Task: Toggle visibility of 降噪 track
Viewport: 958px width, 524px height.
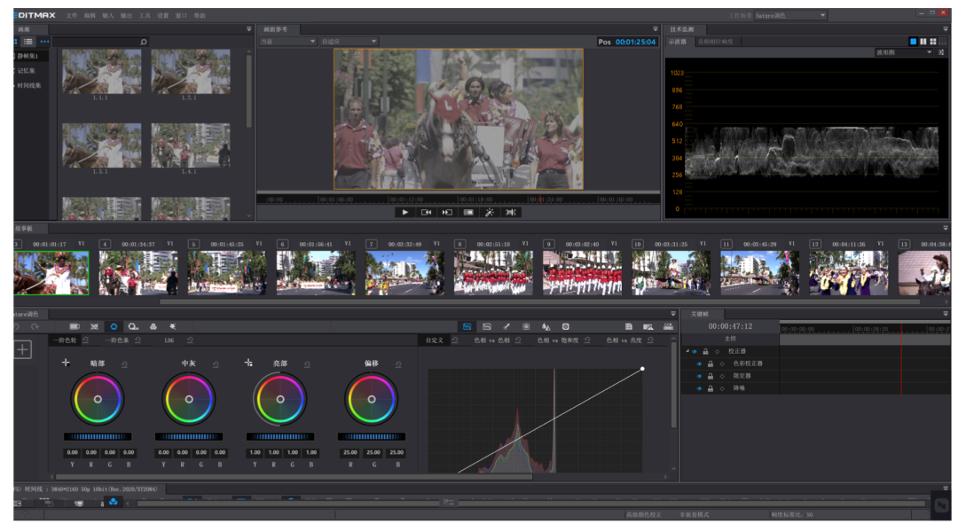Action: (699, 387)
